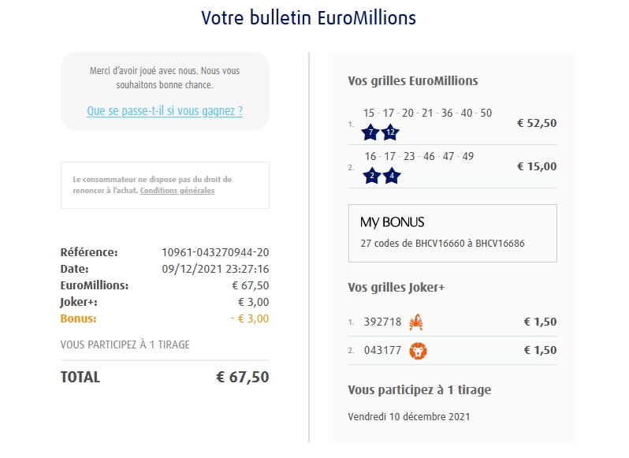Click the € 52,50 grid price
Viewport: 629px width, 458px height.
point(537,123)
